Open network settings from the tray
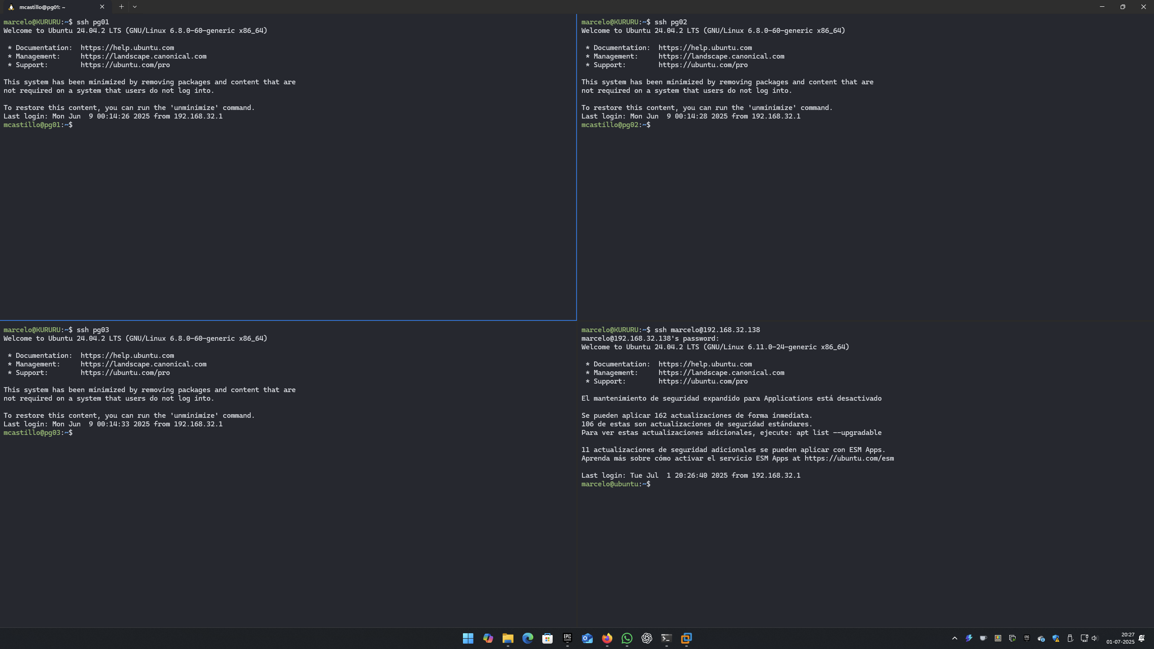The image size is (1154, 649). 1084,638
